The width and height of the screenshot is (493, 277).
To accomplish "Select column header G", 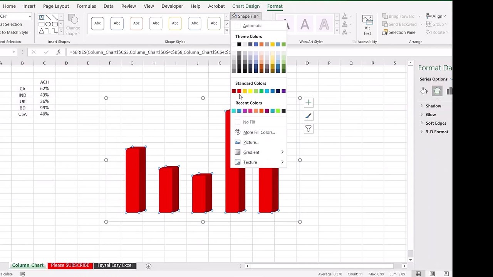I will [x=132, y=63].
